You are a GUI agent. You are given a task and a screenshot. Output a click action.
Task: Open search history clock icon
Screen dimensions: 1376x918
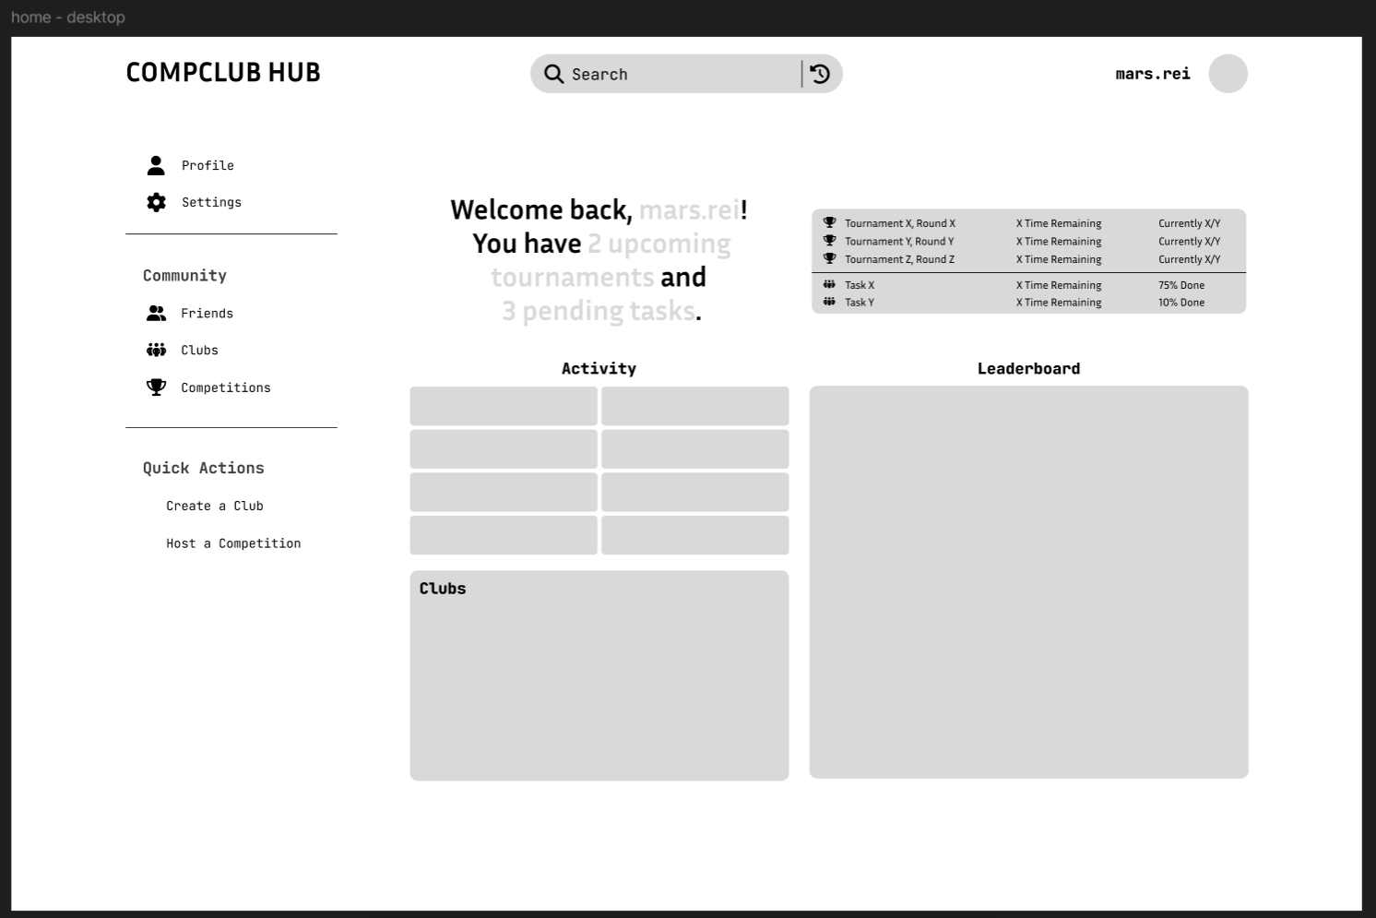[820, 74]
